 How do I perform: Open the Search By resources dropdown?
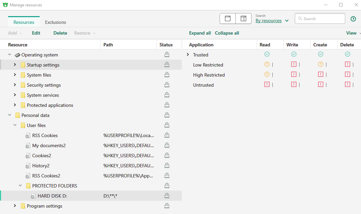pos(272,20)
